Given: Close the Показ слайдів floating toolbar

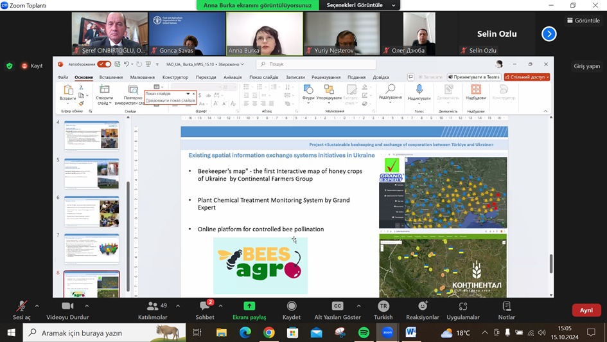Looking at the screenshot, I should click(x=193, y=94).
